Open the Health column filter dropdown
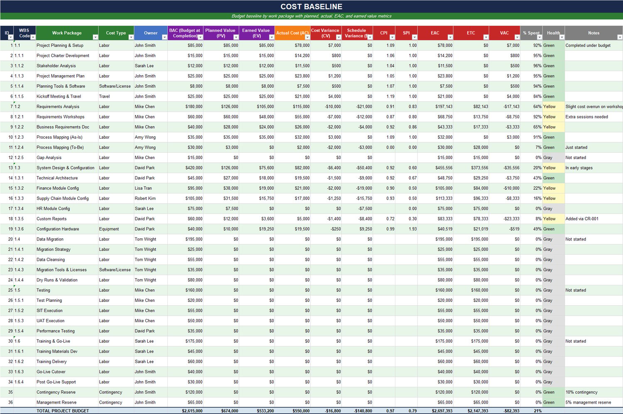This screenshot has width=623, height=414. (x=562, y=37)
